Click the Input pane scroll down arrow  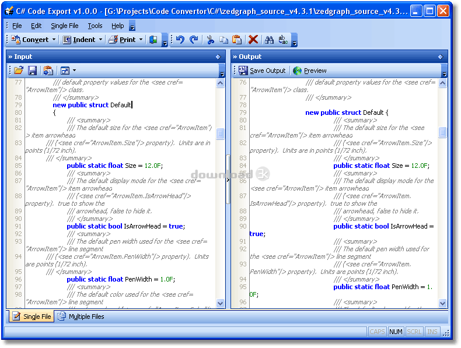click(220, 303)
